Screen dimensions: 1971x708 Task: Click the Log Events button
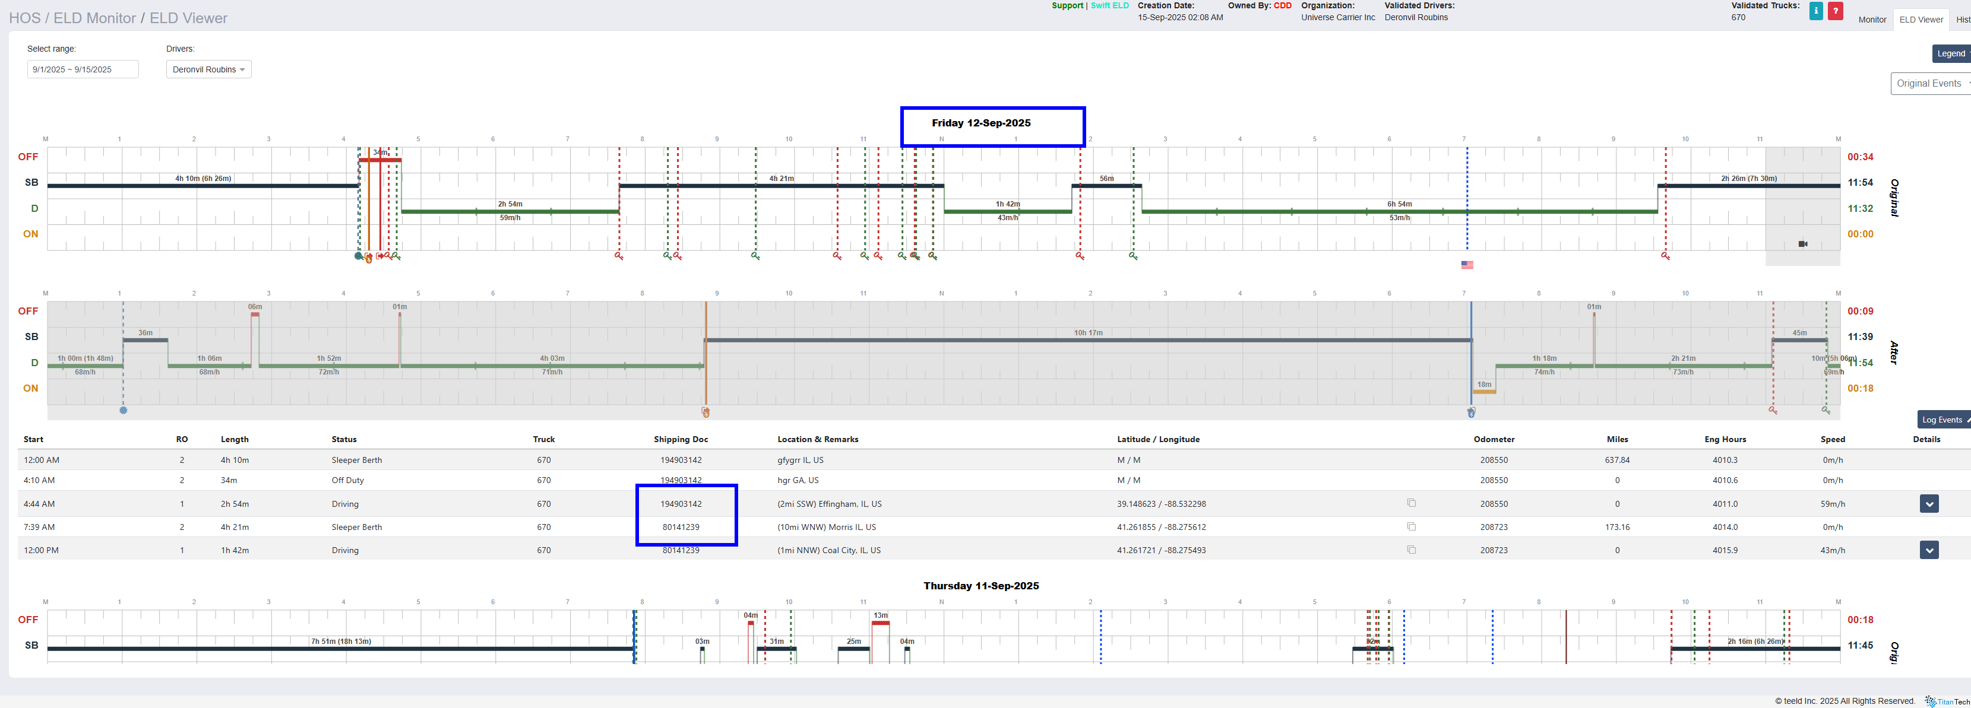click(x=1944, y=420)
